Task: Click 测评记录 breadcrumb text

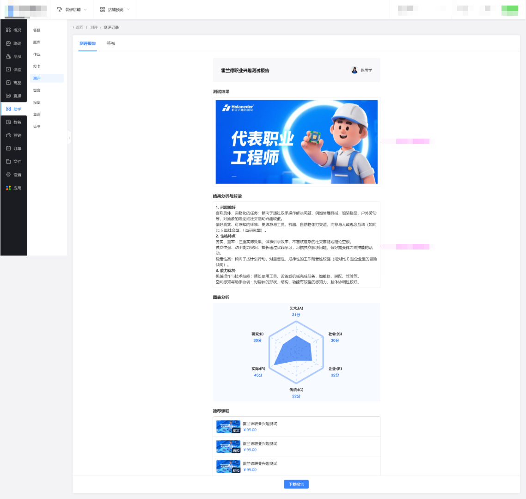Action: pos(111,28)
